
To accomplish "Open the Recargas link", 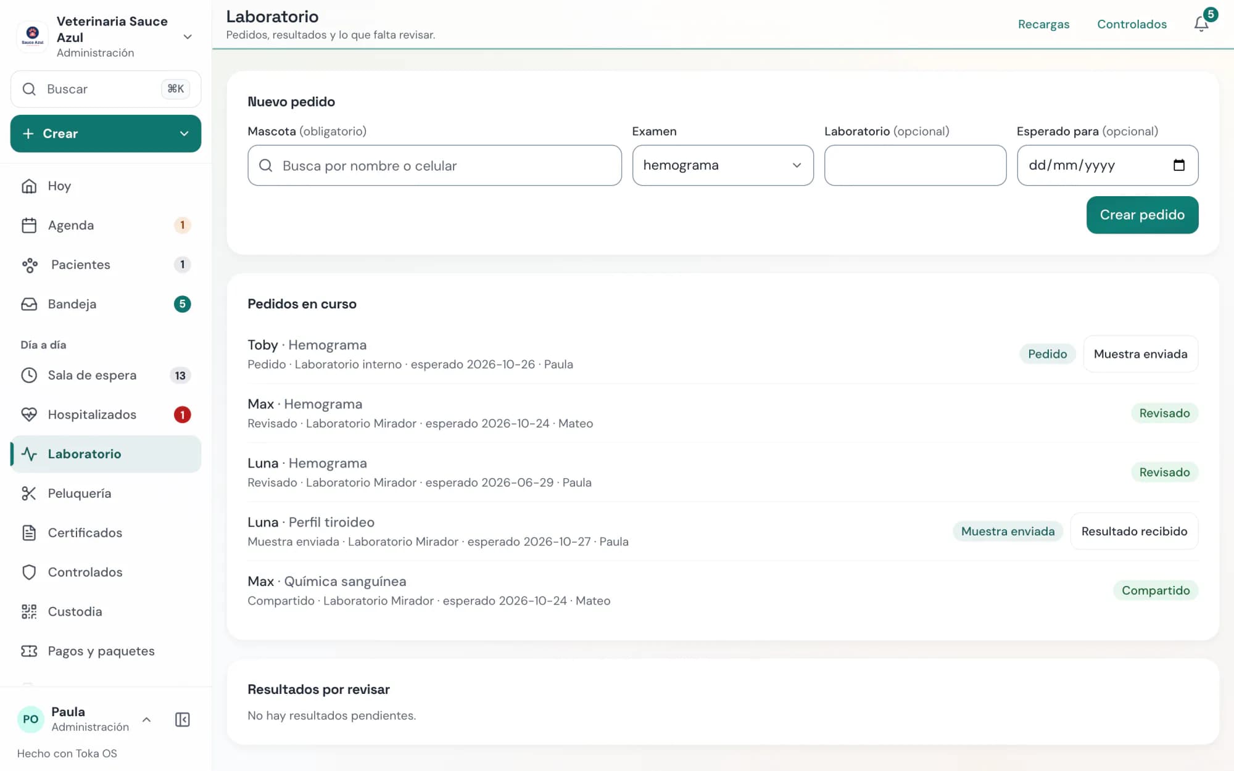I will [x=1043, y=24].
